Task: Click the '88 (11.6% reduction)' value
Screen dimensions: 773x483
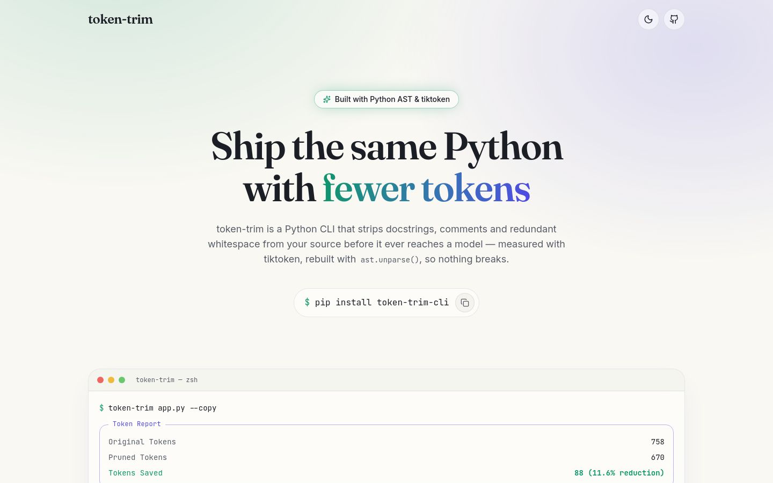Action: (x=619, y=473)
